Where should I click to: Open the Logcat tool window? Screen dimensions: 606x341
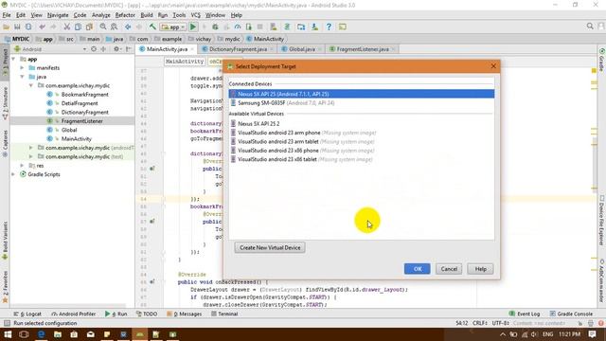click(27, 314)
